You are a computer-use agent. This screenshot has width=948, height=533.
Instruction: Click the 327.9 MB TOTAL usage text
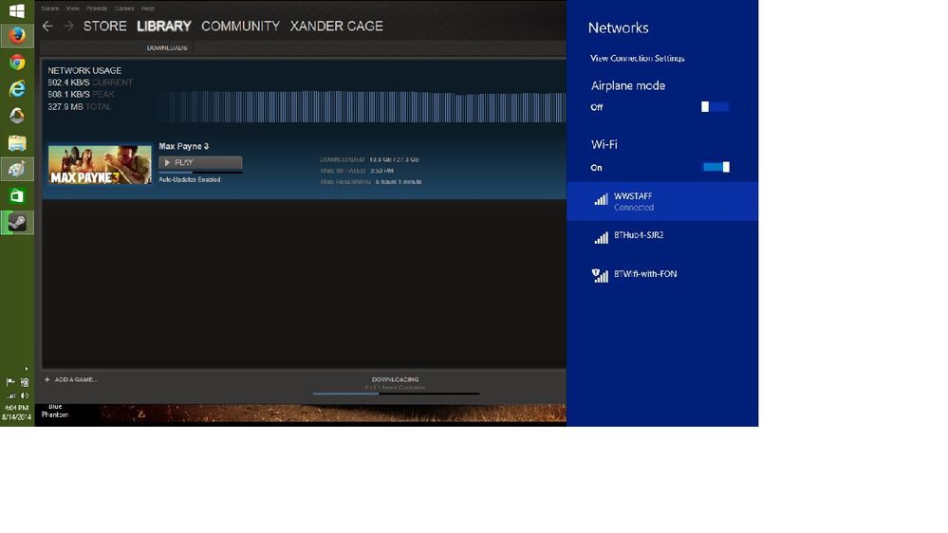coord(79,107)
